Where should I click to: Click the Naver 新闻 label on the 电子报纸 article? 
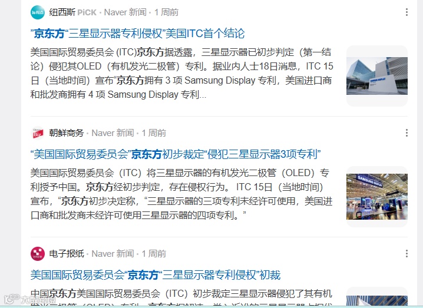coord(113,254)
